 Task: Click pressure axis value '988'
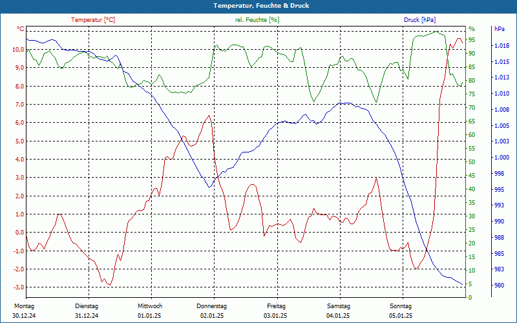point(499,237)
